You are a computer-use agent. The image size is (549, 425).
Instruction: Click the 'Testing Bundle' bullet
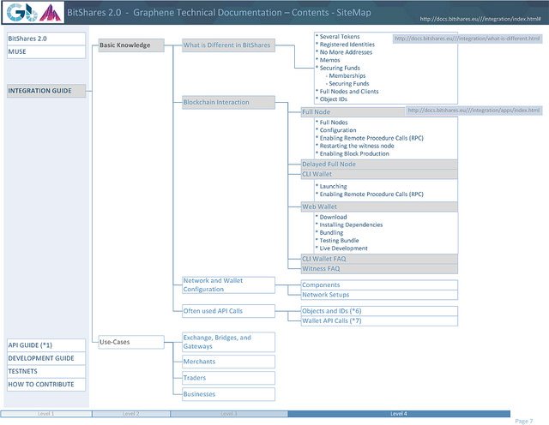tap(339, 241)
